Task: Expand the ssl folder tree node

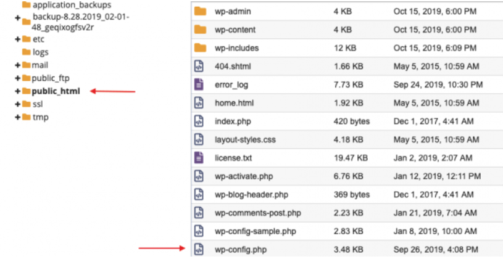Action: coord(18,104)
